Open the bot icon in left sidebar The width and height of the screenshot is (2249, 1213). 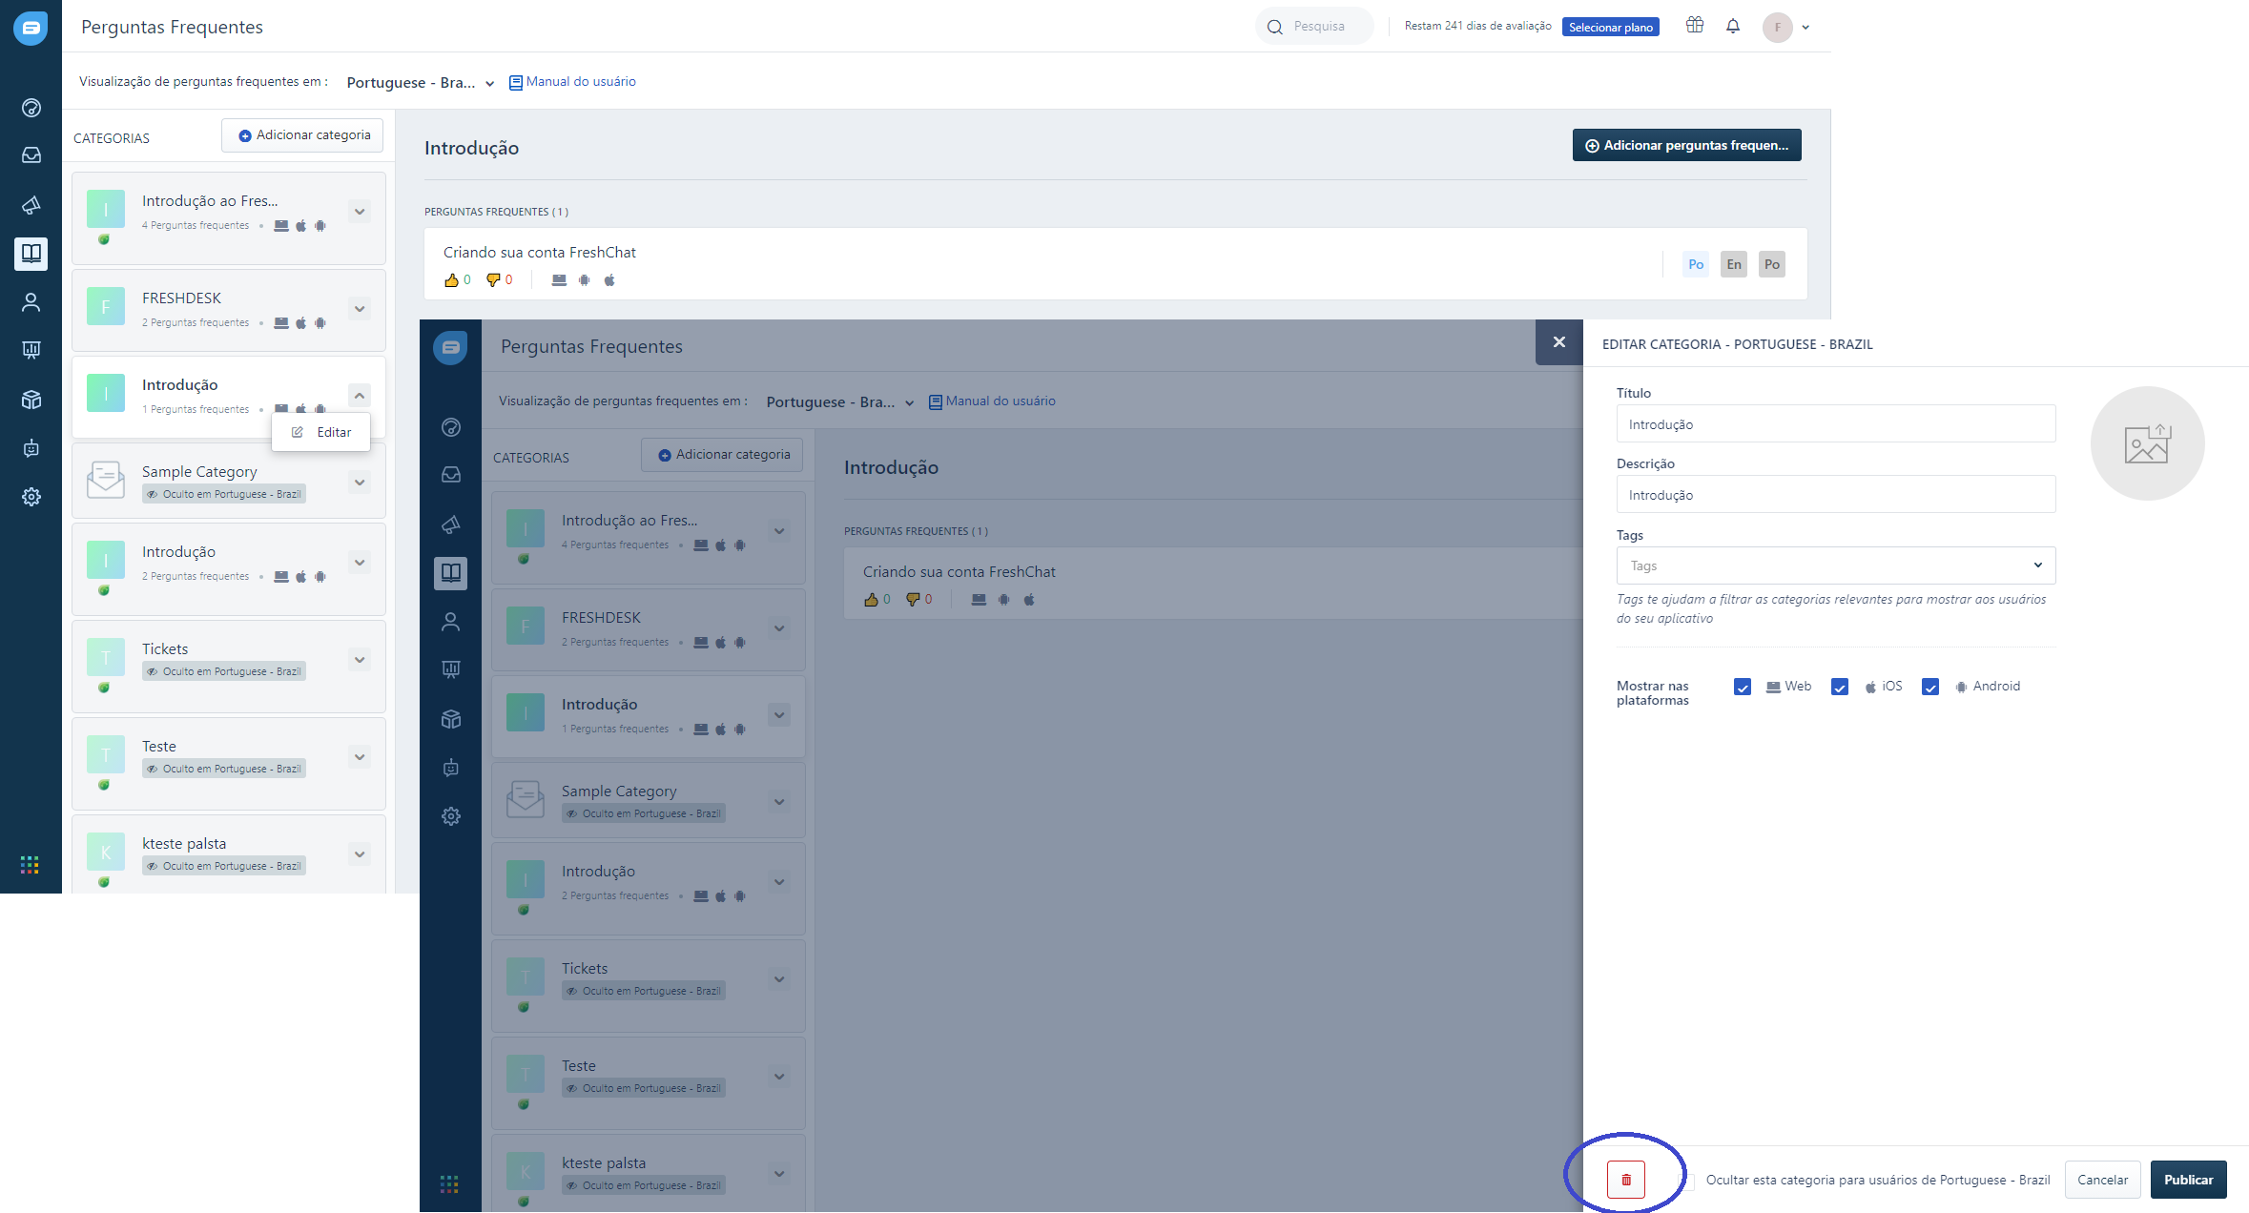click(31, 448)
